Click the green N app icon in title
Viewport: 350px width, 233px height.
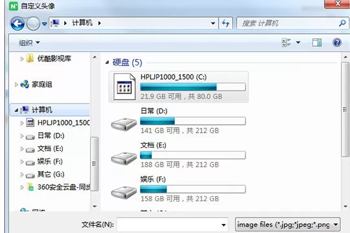14,6
